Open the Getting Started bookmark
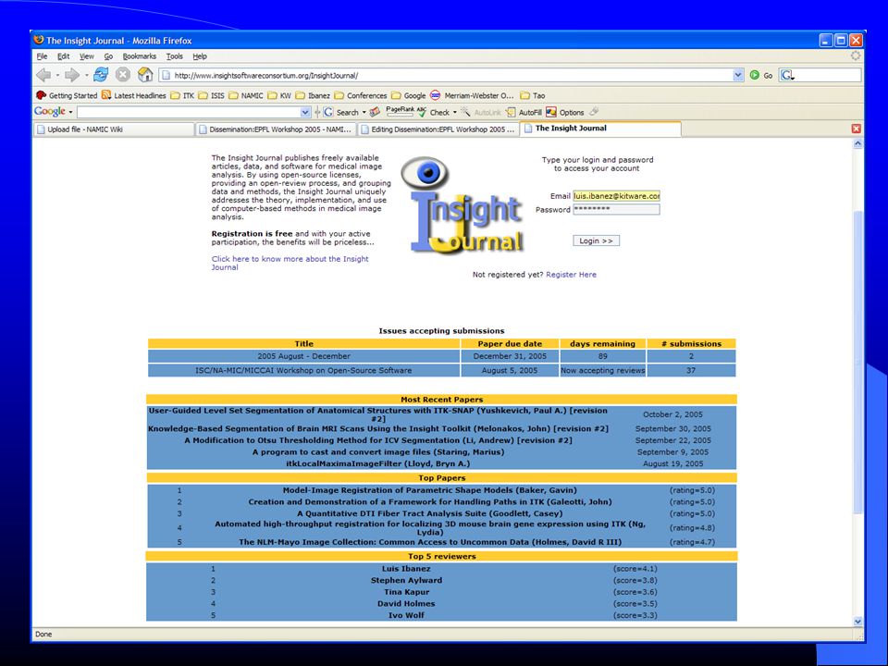The image size is (888, 666). [x=67, y=95]
